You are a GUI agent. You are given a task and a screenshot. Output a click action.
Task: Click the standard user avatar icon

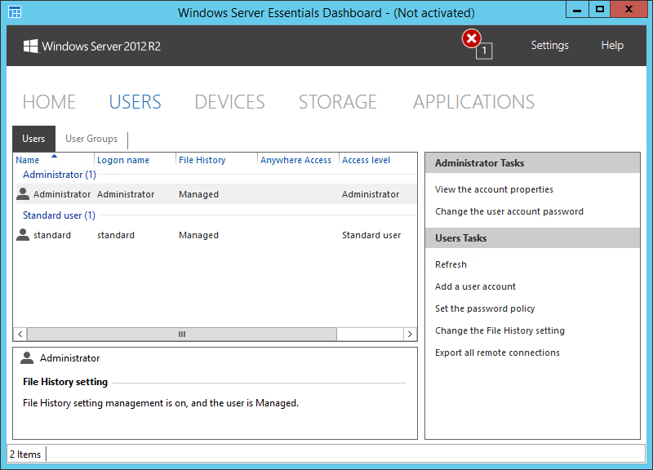tap(23, 235)
